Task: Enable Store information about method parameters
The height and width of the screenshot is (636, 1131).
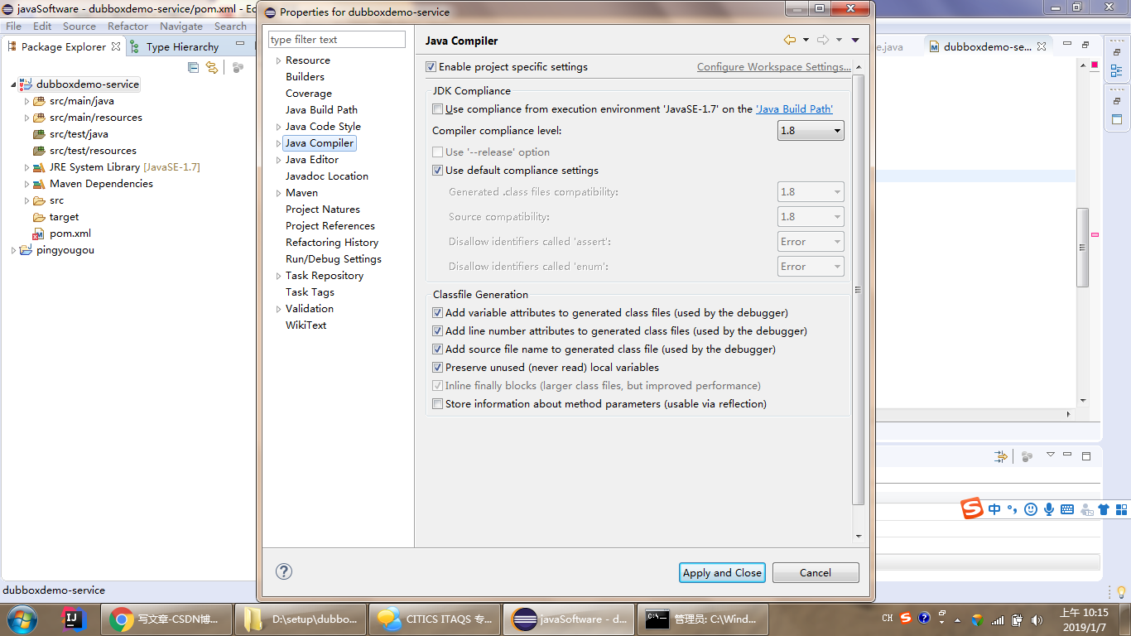Action: click(x=438, y=403)
